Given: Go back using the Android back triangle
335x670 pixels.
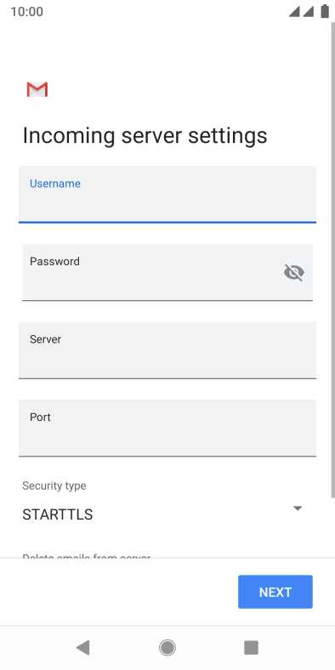Looking at the screenshot, I should click(82, 648).
